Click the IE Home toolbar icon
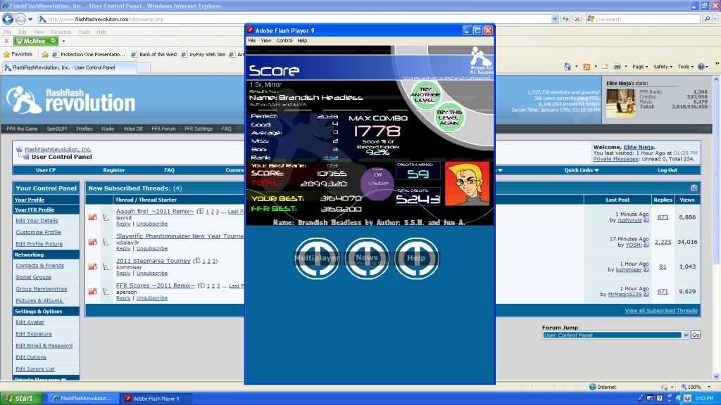 click(x=568, y=67)
